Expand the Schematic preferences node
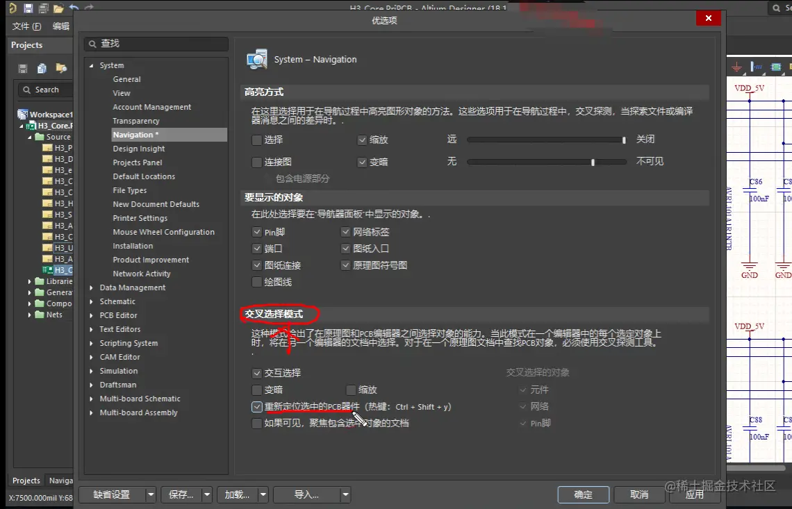The image size is (792, 509). tap(92, 301)
